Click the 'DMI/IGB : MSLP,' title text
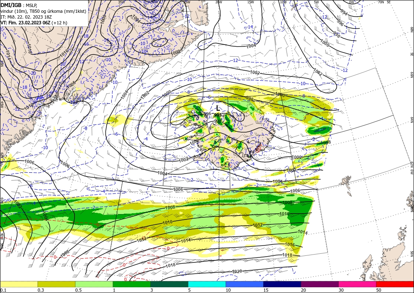 19,5
